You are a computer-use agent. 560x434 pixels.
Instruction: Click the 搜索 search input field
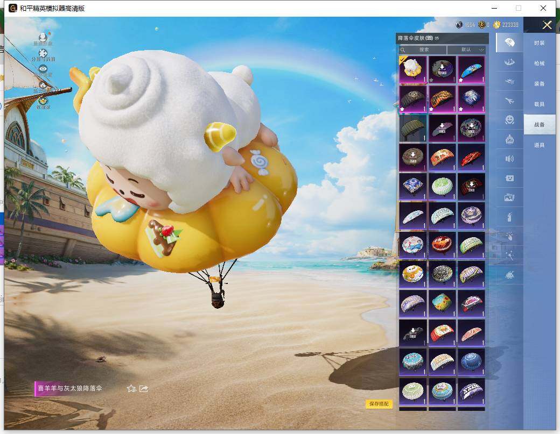tap(423, 49)
